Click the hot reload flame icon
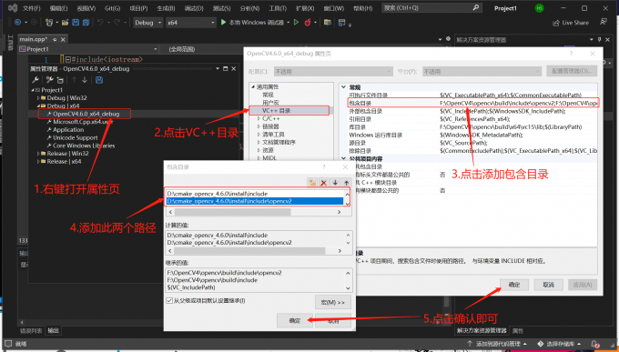 click(308, 23)
